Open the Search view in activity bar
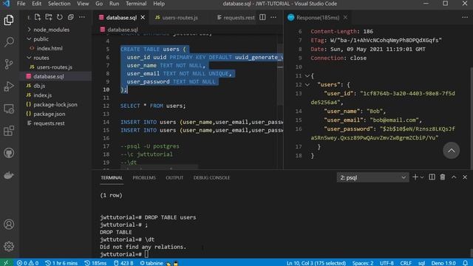The height and width of the screenshot is (266, 473). (x=9, y=42)
